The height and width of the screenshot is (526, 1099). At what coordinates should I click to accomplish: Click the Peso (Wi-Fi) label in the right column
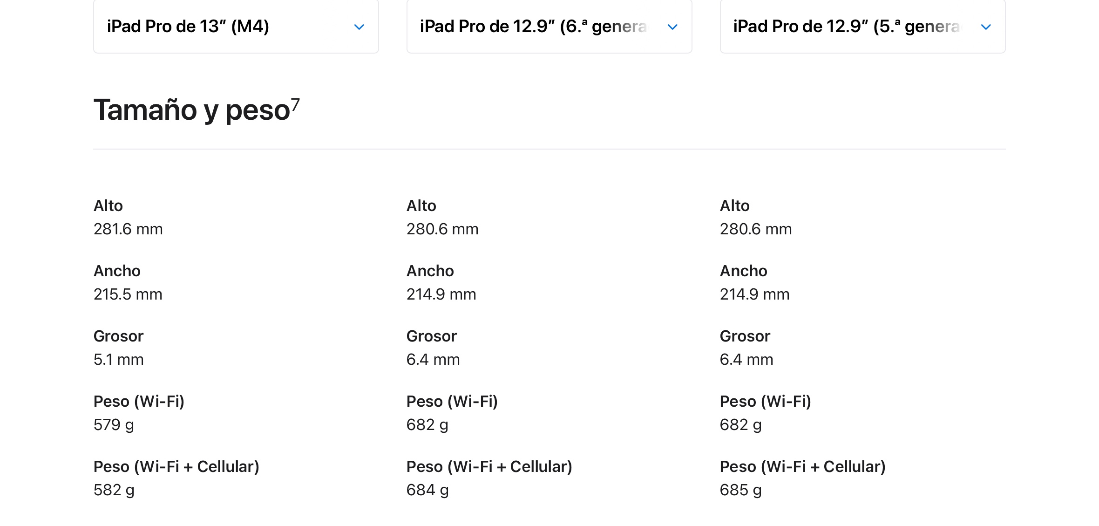(765, 402)
